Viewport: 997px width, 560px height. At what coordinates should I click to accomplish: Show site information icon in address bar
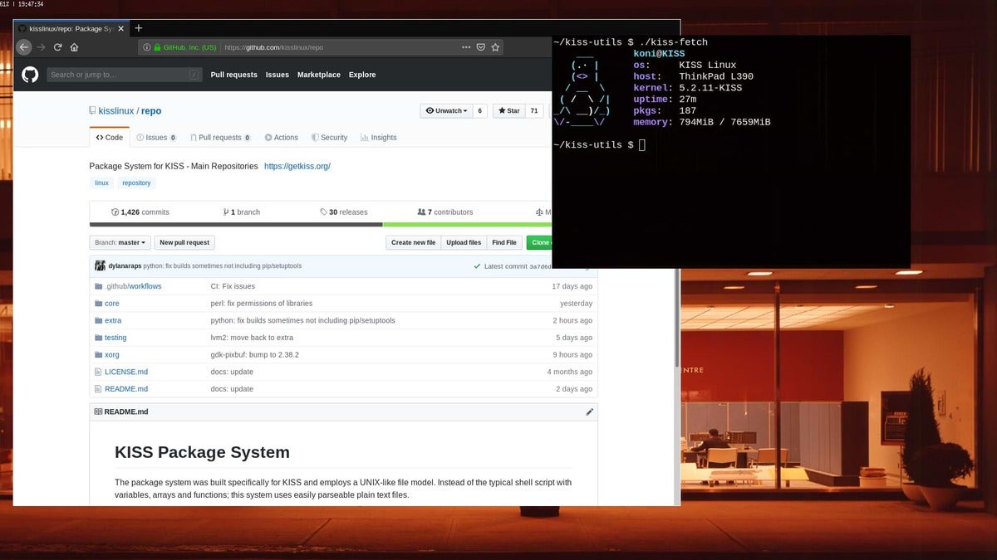click(x=147, y=47)
